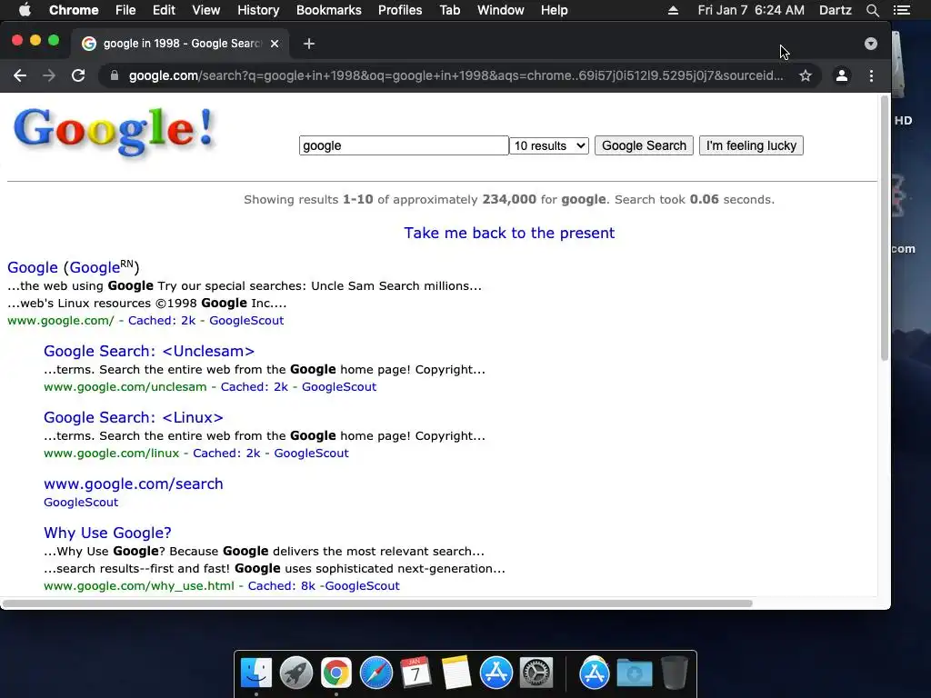The width and height of the screenshot is (931, 698).
Task: Open the Bookmarks menu
Action: [x=329, y=10]
